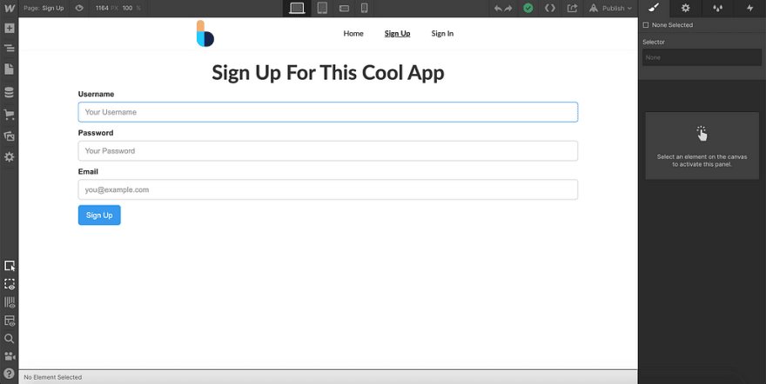
Task: Toggle preview mode eye icon
Action: (79, 9)
